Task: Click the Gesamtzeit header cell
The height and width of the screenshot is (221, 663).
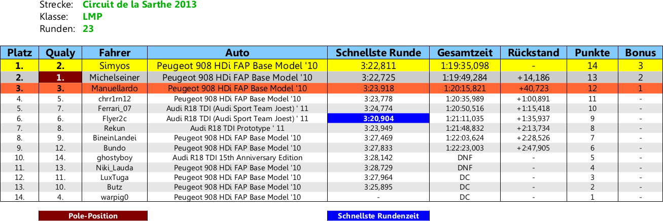Action: (x=465, y=53)
